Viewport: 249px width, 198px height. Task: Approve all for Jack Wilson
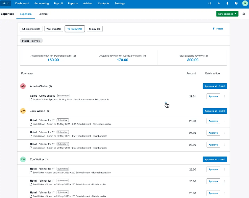coord(215,111)
